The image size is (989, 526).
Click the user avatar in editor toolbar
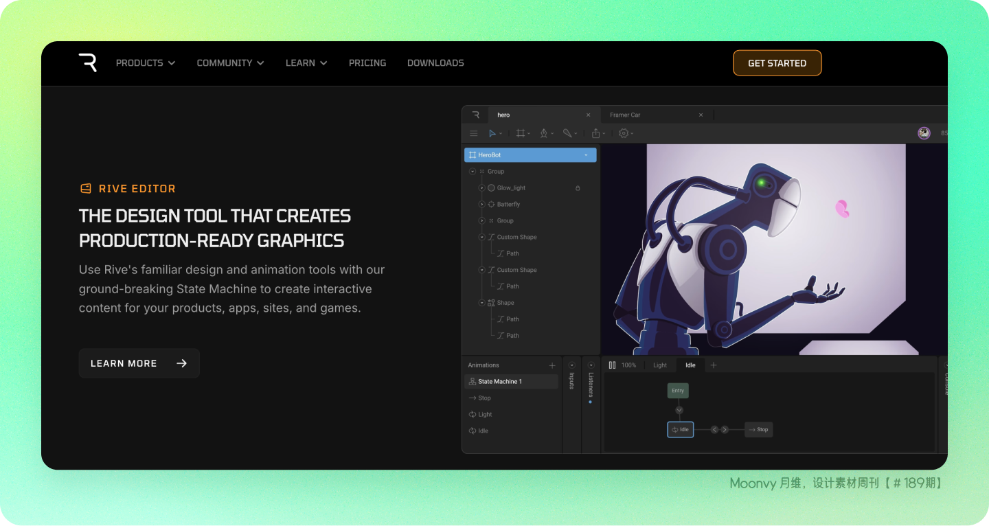924,133
